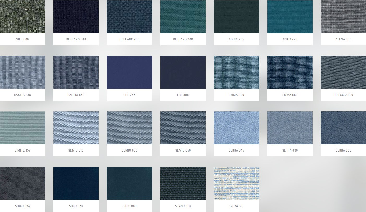
Task: Pick the BELLANO 440 fabric swatch
Action: pos(129,17)
